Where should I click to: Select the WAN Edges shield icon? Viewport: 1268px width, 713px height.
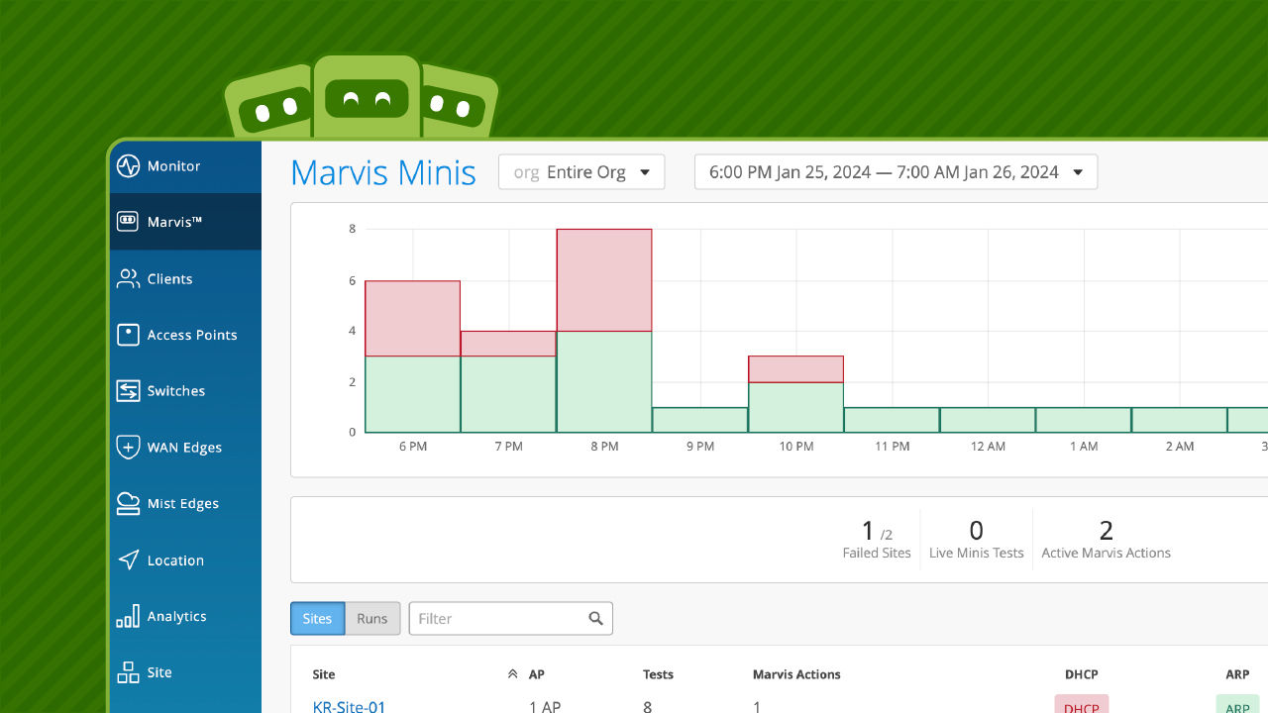[128, 448]
